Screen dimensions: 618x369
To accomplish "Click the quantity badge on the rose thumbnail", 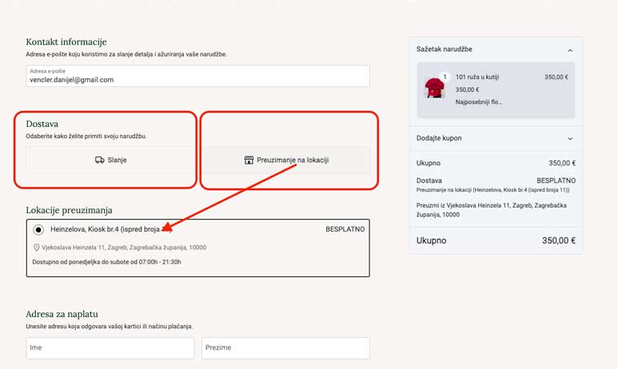I will (x=445, y=77).
